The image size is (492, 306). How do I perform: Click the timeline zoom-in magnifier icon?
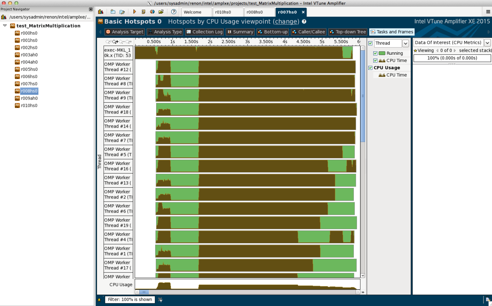115,42
